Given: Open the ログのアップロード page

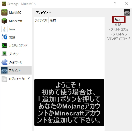Looking at the screenshot, I should pyautogui.click(x=19, y=79).
